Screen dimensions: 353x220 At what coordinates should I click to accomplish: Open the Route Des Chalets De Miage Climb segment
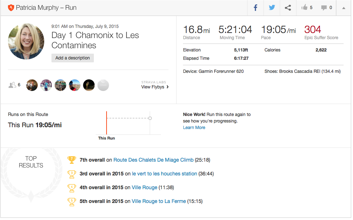click(153, 160)
